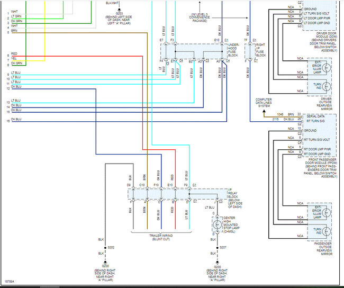The width and height of the screenshot is (344, 288).
Task: Select the E10 terminal on under-hood fuse block
Action: [216, 40]
